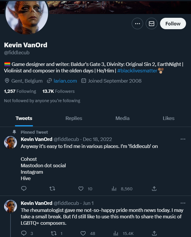Image resolution: width=191 pixels, height=237 pixels.
Task: Open more options on the pinned tweet
Action: [183, 139]
